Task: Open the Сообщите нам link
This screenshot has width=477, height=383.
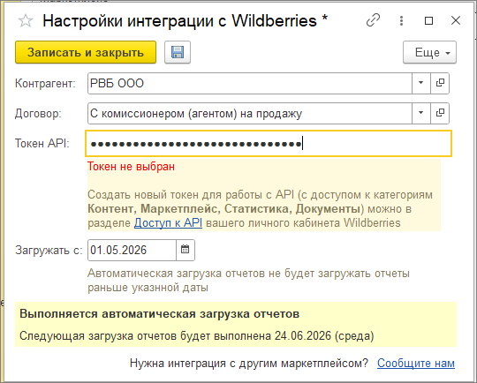Action: [416, 364]
